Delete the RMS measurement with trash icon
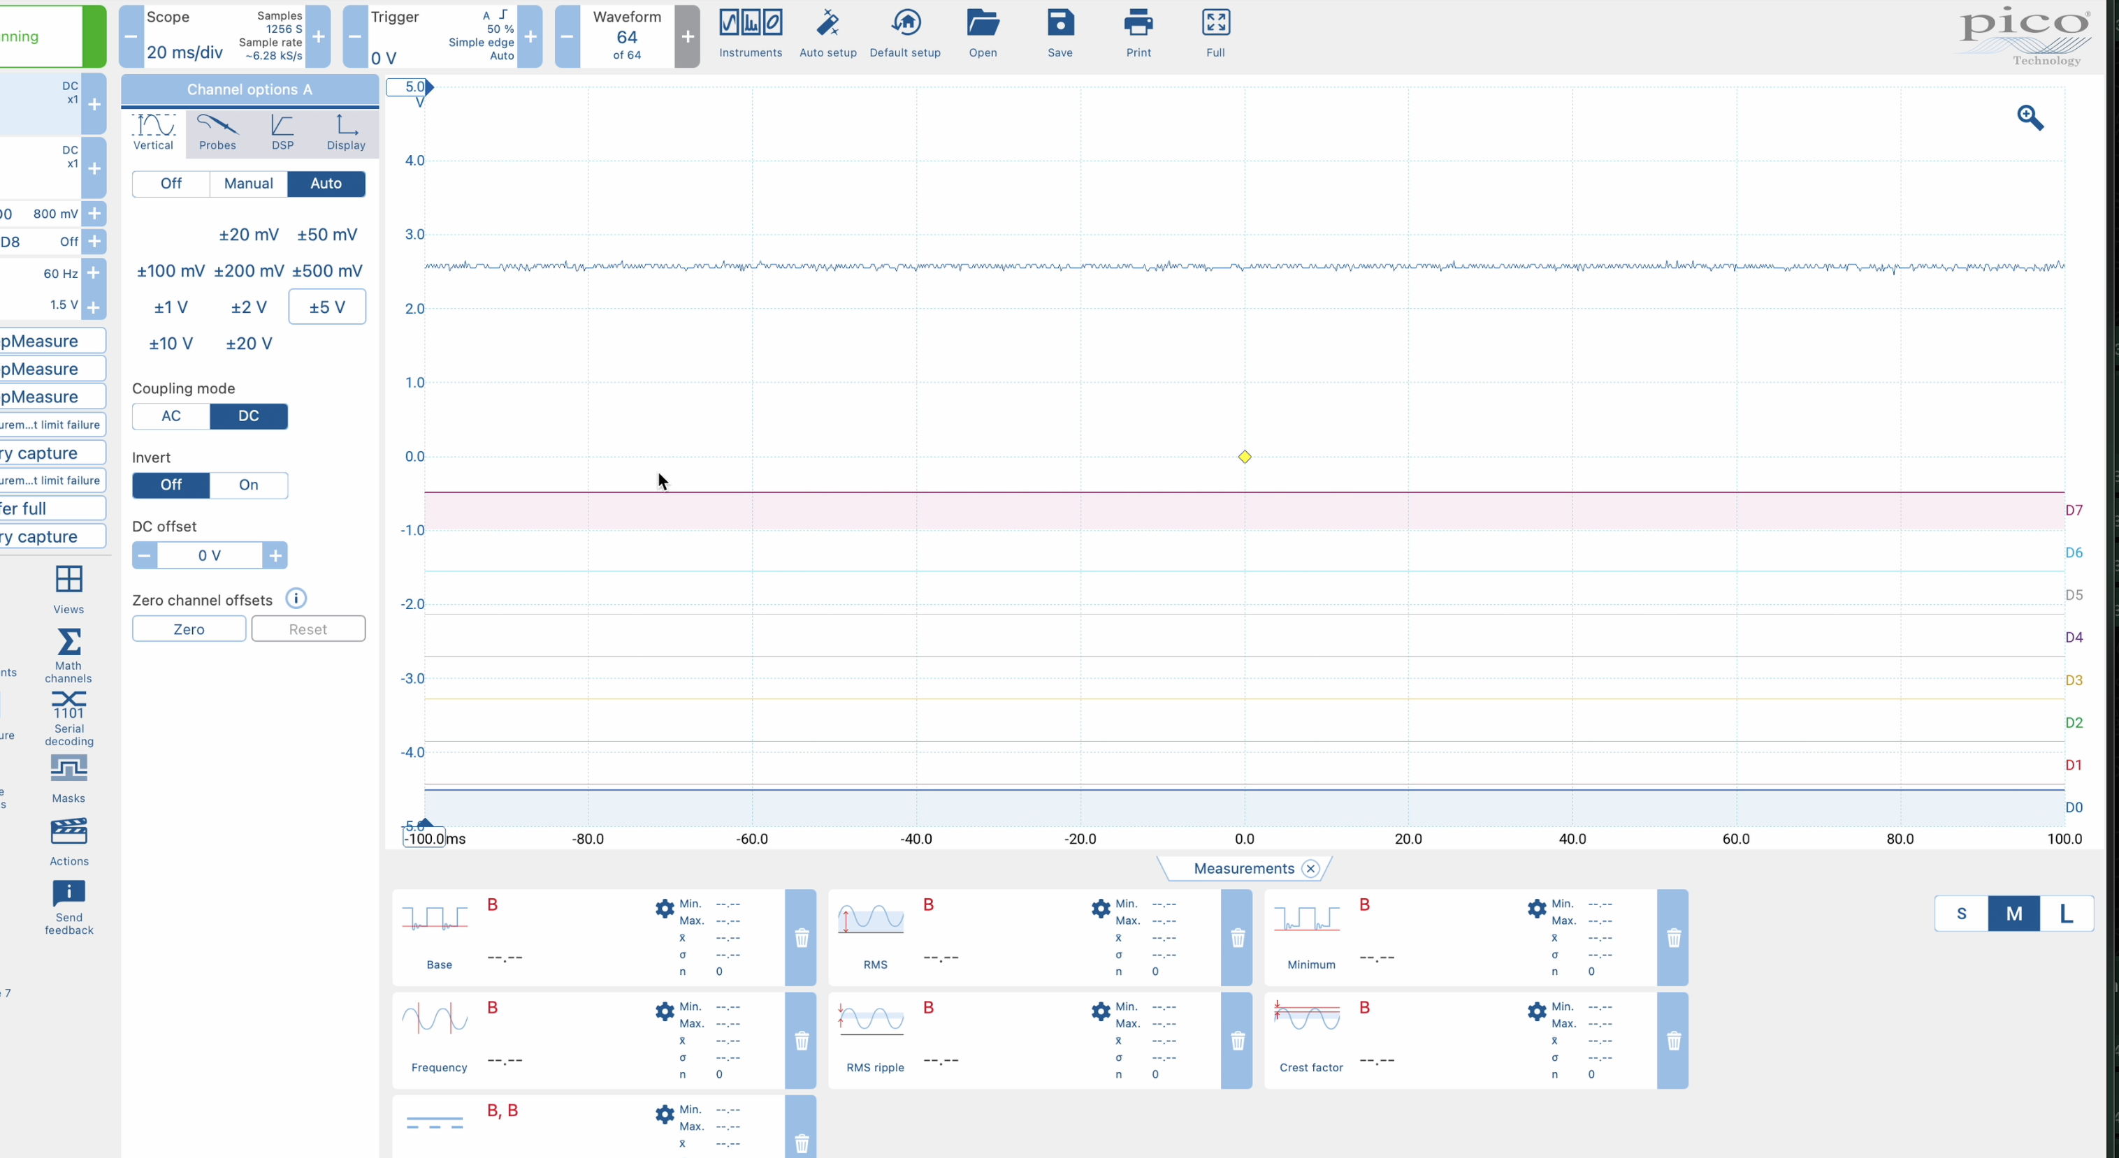The image size is (2119, 1158). pyautogui.click(x=1236, y=937)
